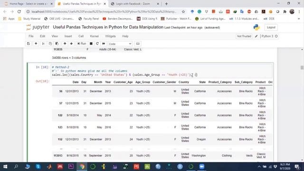Open the Study Material bookmark folder
The height and width of the screenshot is (171, 304).
point(29,19)
